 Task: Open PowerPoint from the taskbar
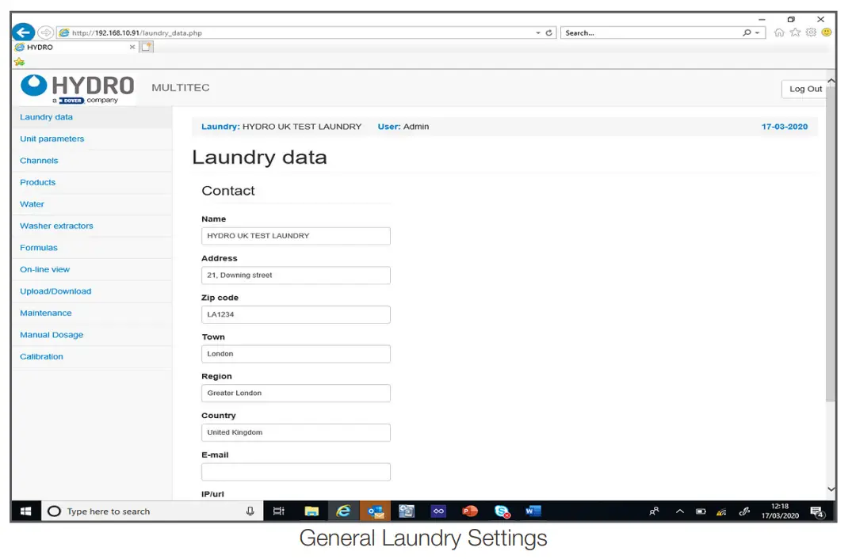tap(470, 511)
